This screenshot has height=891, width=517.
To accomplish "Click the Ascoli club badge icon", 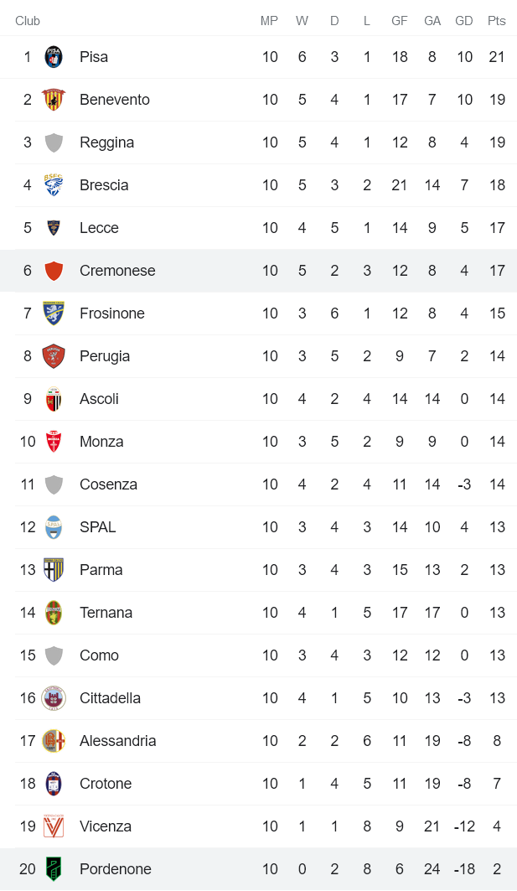I will pyautogui.click(x=54, y=399).
